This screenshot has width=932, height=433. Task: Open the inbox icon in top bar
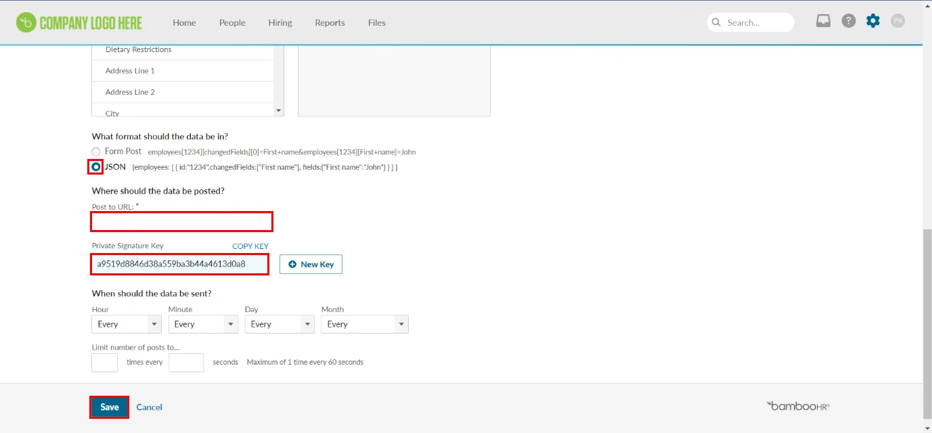tap(823, 20)
